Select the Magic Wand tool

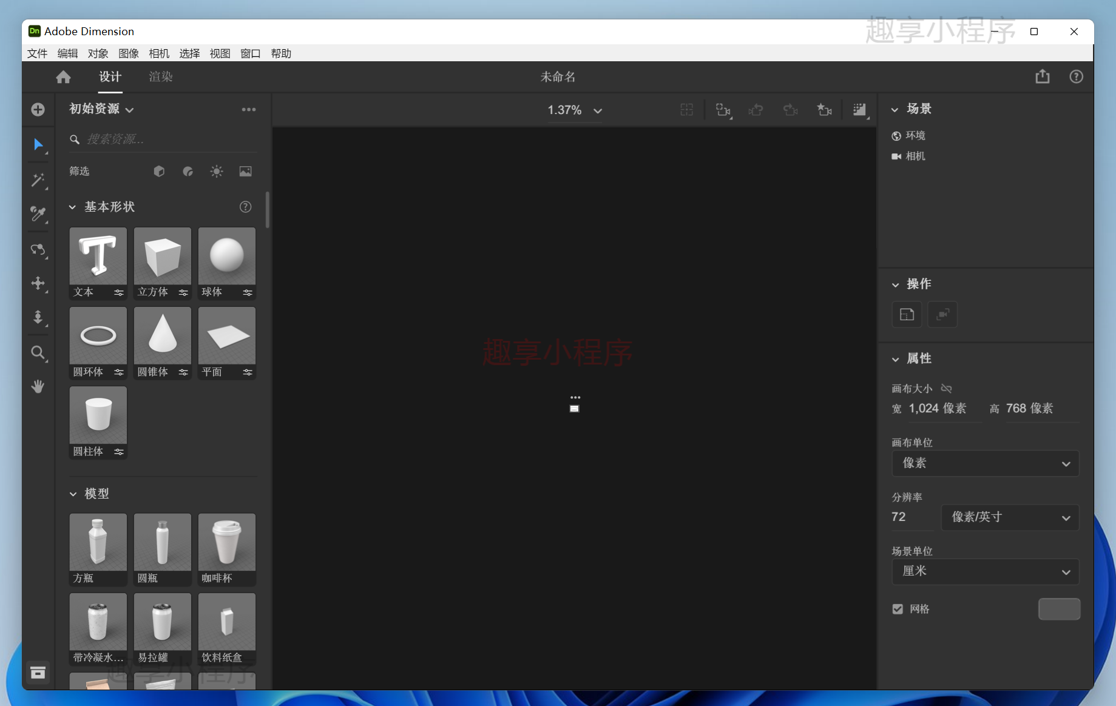pos(38,180)
